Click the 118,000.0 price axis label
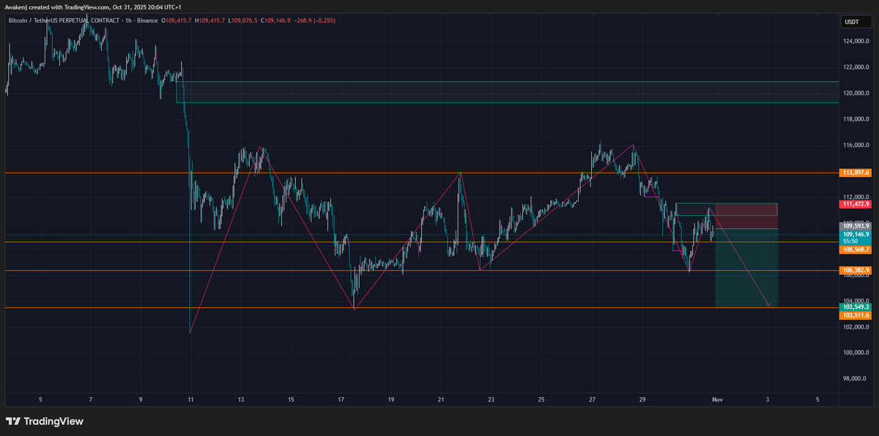Screen dimensions: 879x436 [855, 119]
